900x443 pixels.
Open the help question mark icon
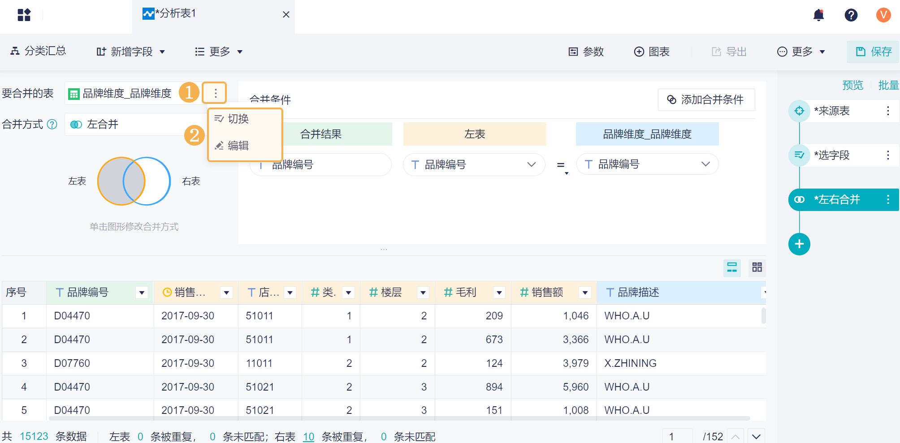point(851,15)
